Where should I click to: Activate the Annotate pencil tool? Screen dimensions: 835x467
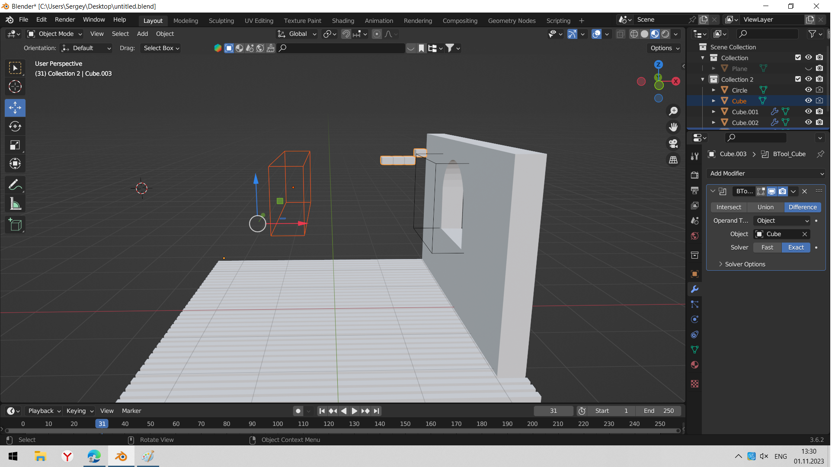pos(15,185)
